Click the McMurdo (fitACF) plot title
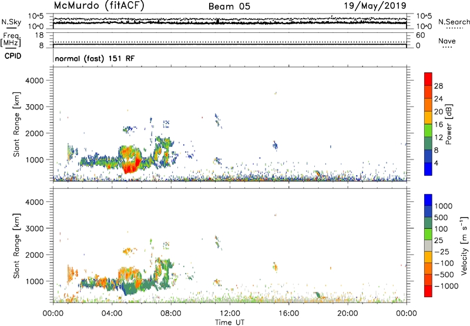470x326 pixels. point(99,6)
